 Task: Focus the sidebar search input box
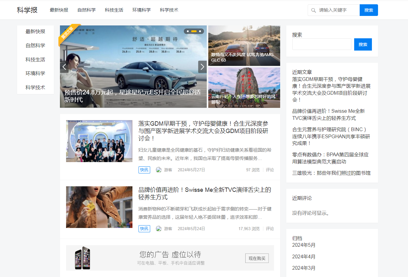point(322,44)
